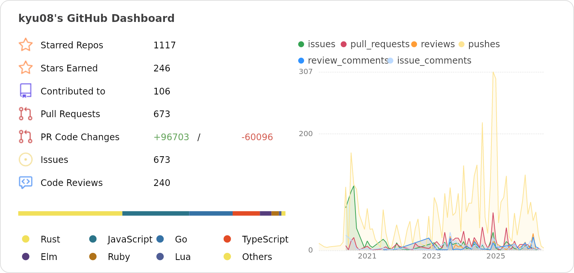
Task: Click the deletions value -60096
Action: (257, 137)
